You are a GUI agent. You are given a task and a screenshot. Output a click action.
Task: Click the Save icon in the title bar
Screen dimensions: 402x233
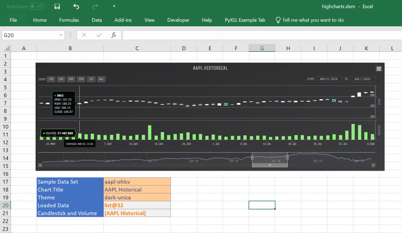pos(57,6)
